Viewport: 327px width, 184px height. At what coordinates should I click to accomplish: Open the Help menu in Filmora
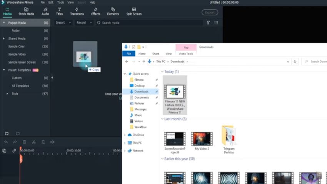point(92,3)
